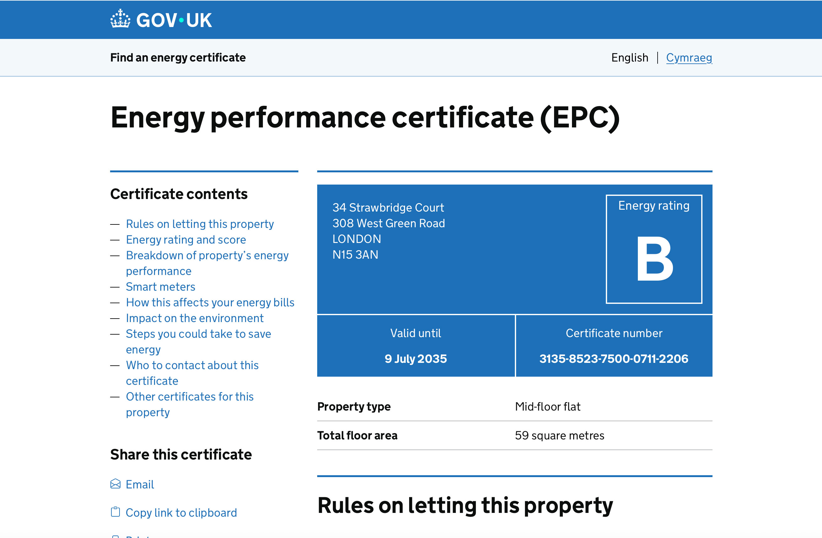Click the email envelope icon

click(115, 484)
